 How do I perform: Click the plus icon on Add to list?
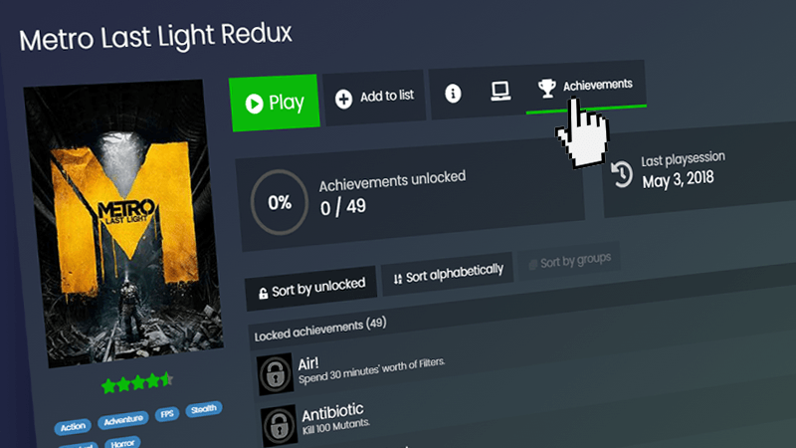(343, 99)
